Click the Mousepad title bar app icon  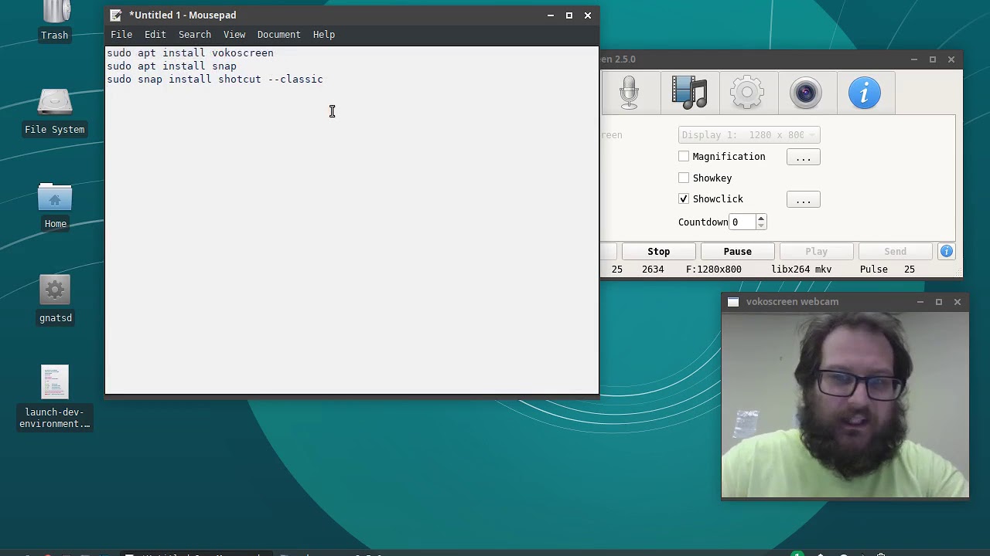[x=116, y=15]
